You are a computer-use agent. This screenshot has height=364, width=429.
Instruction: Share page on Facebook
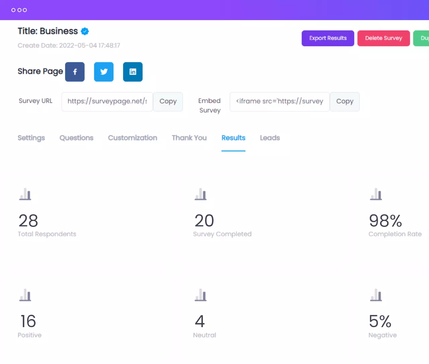pos(75,72)
